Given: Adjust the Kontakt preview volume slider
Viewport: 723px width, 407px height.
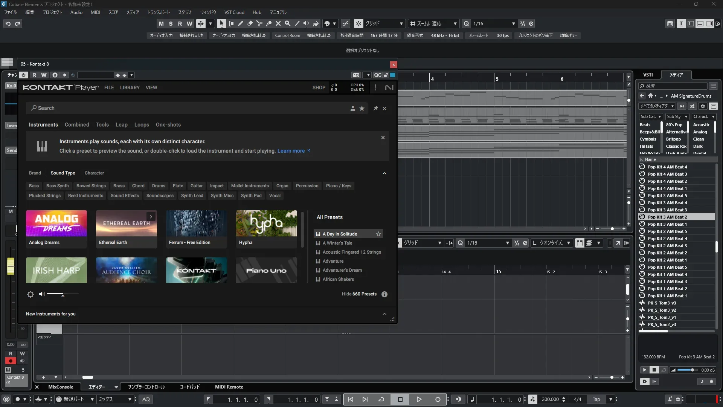Looking at the screenshot, I should 63,294.
